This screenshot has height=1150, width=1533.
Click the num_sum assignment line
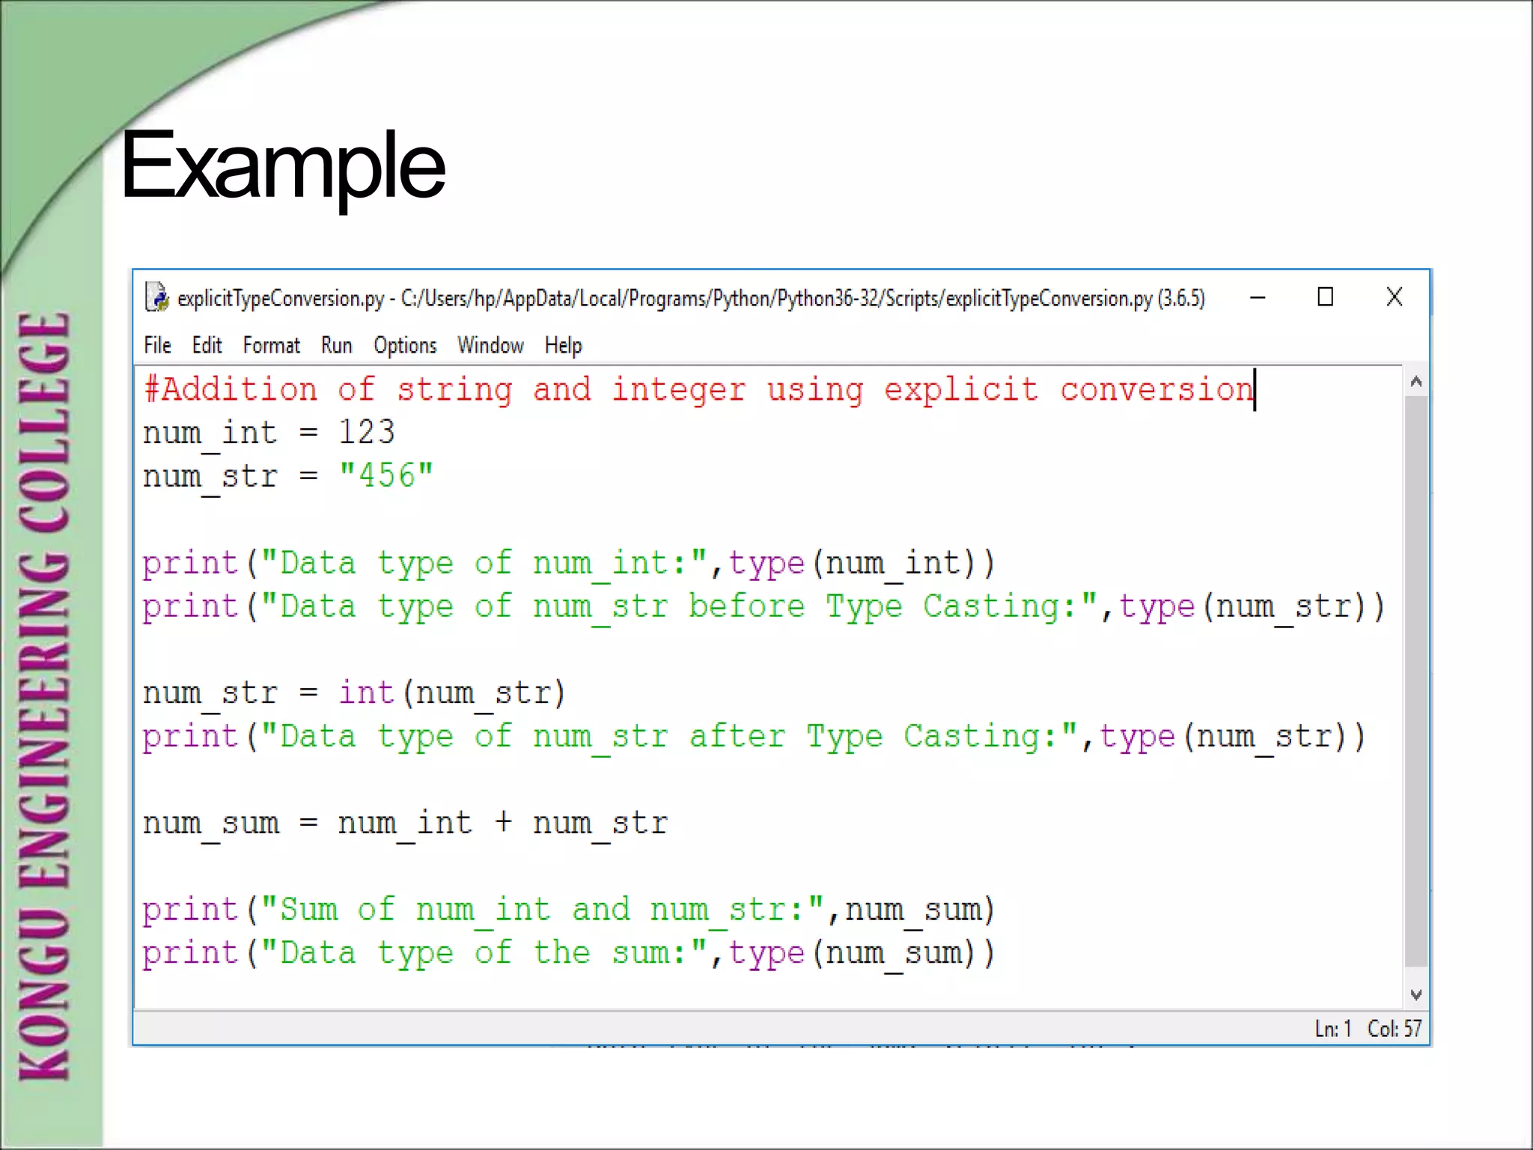tap(404, 824)
